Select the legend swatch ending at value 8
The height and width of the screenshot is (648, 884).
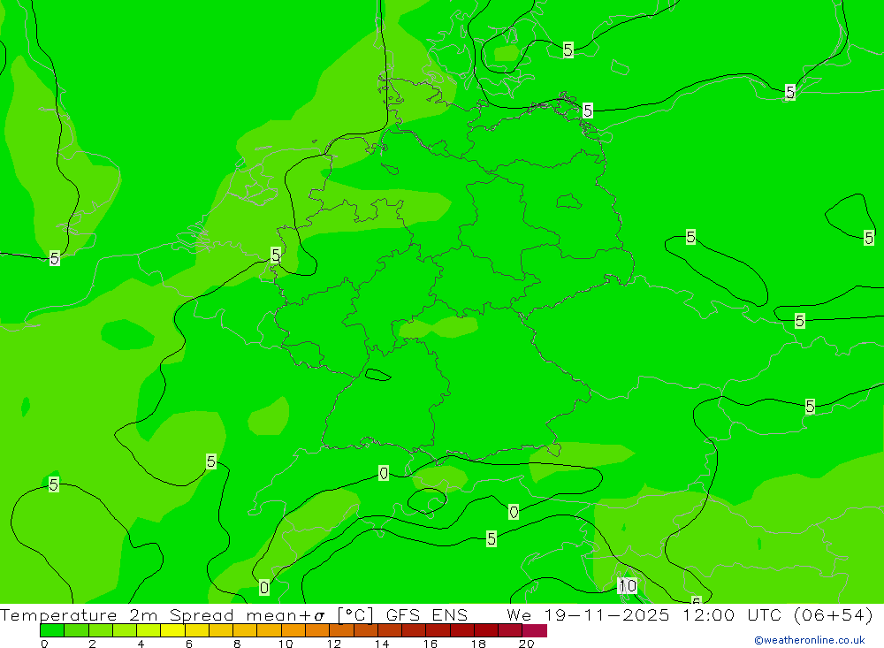[x=221, y=630]
